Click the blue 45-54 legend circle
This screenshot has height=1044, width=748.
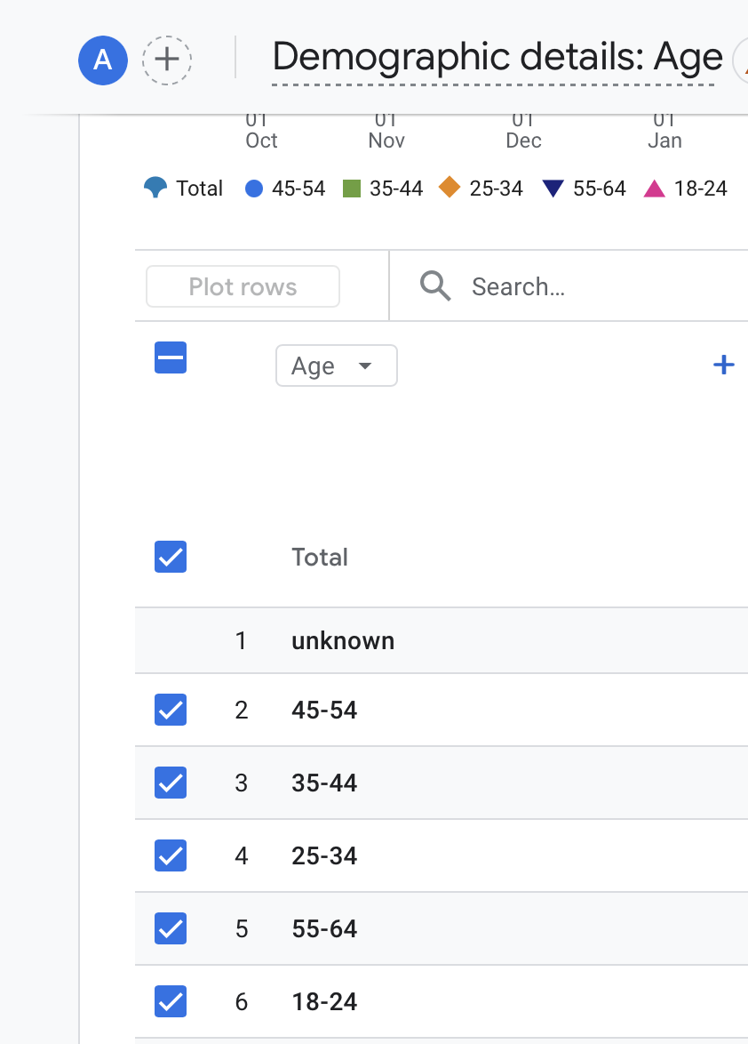254,189
